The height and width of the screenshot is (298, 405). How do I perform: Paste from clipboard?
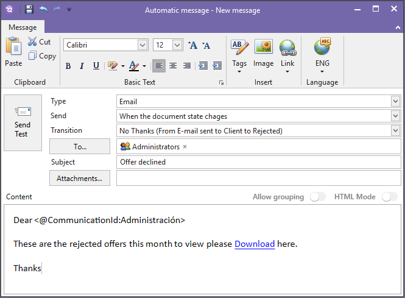coord(13,52)
